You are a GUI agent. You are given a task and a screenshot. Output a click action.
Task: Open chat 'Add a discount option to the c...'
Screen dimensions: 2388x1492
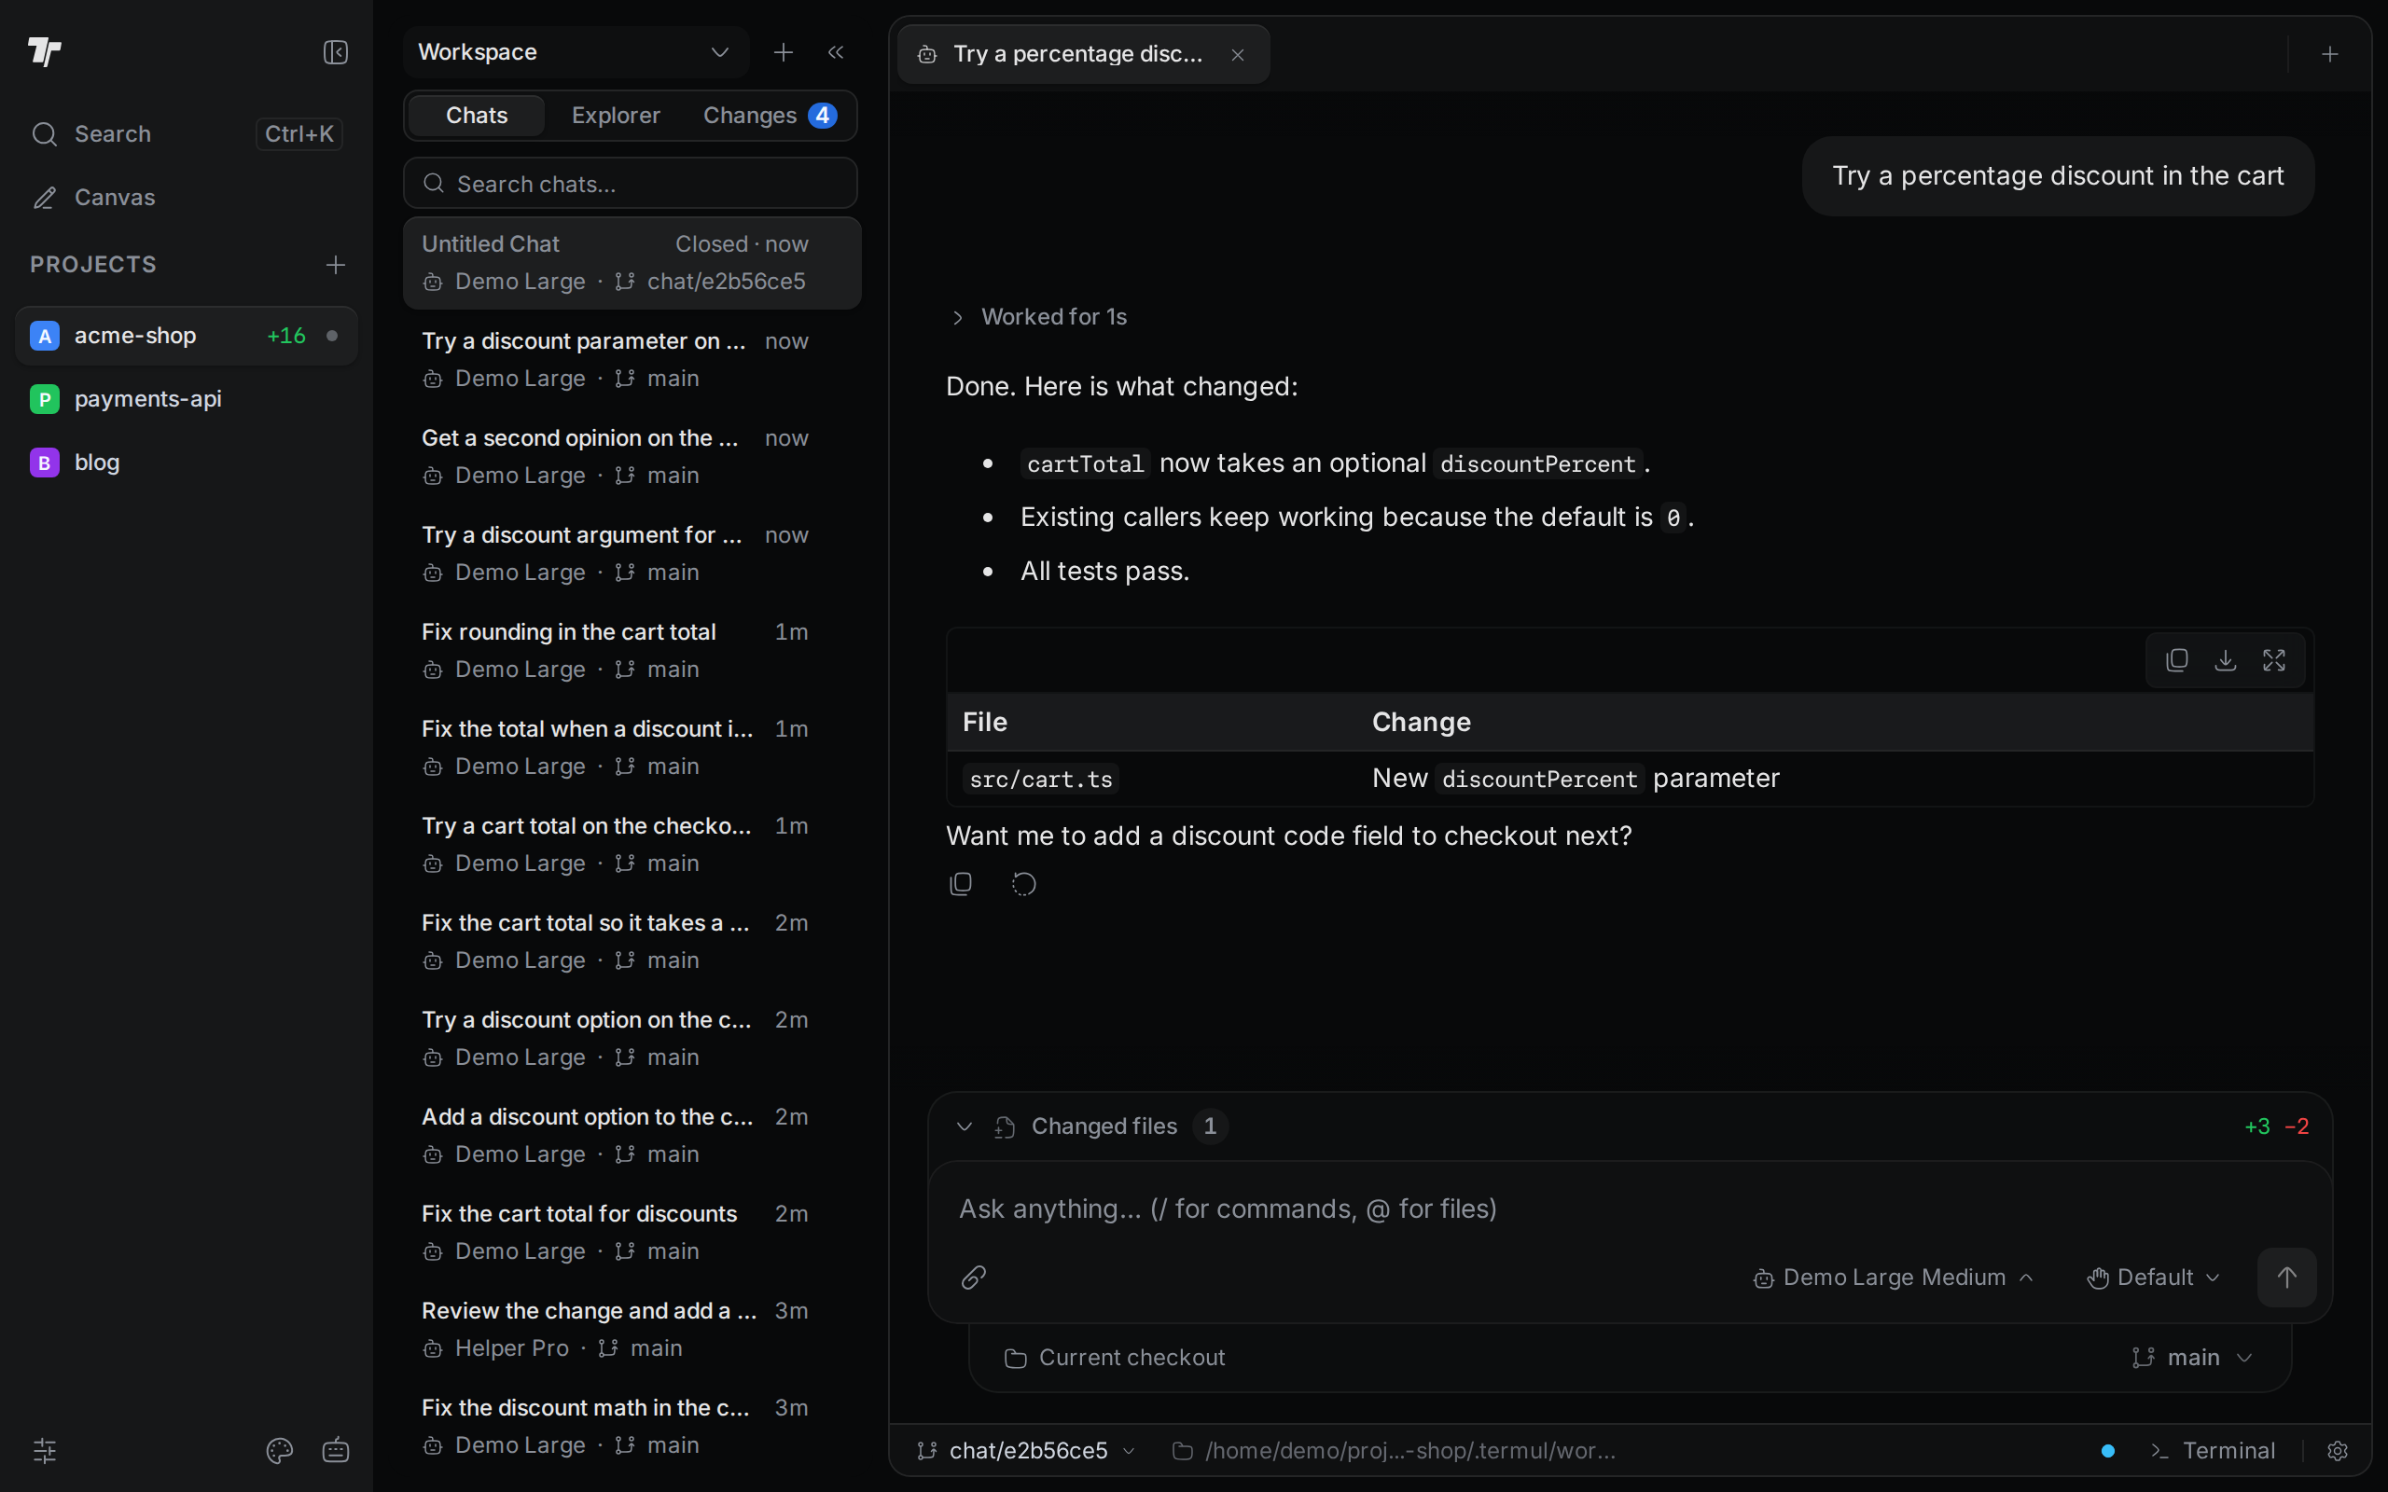[x=632, y=1135]
